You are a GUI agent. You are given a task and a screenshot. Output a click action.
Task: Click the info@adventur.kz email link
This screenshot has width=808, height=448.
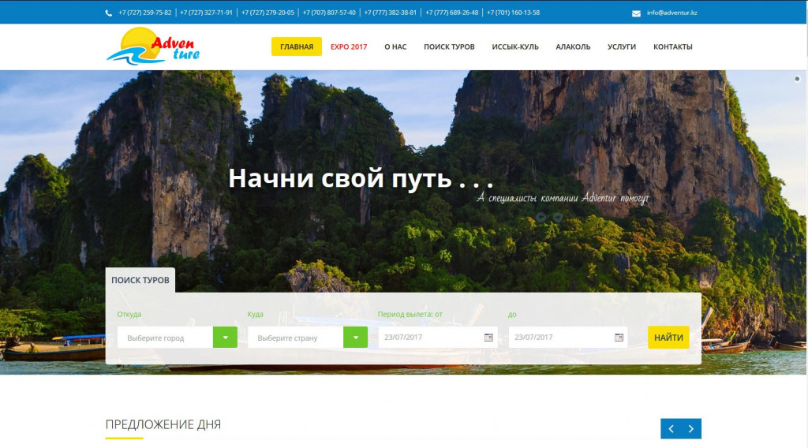pyautogui.click(x=671, y=13)
